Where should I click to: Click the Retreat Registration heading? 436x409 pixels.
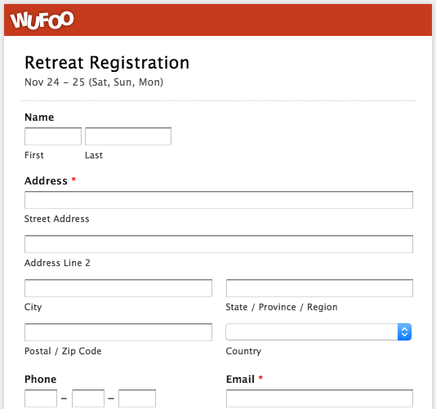(x=107, y=63)
